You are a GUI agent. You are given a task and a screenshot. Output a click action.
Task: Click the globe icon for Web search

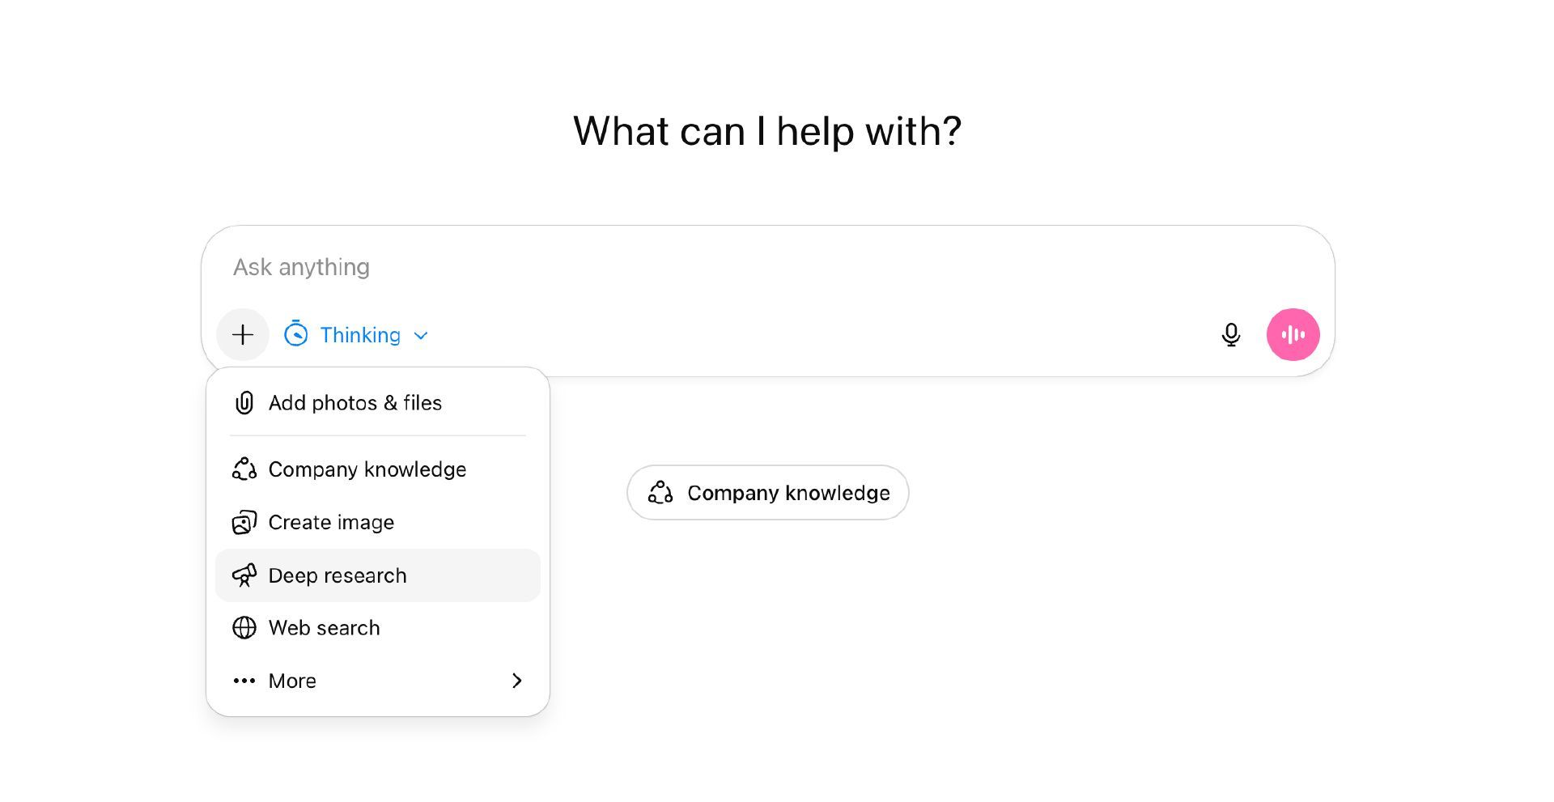click(244, 628)
